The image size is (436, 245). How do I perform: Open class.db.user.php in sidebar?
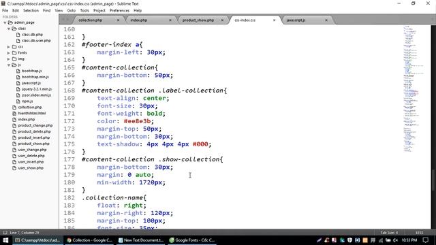pos(36,41)
